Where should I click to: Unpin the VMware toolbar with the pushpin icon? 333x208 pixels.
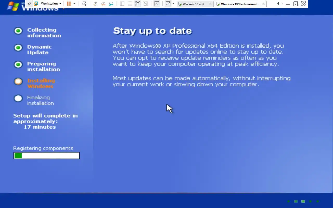coord(29,4)
